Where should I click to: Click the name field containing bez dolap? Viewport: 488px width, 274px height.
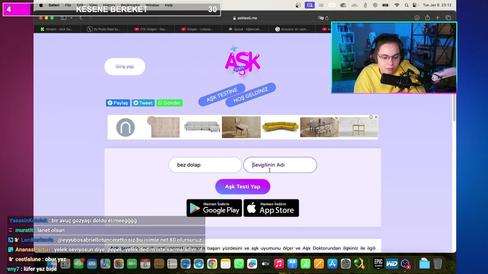tap(205, 165)
